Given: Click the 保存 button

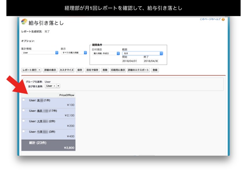Looking at the screenshot, I should [80, 70].
